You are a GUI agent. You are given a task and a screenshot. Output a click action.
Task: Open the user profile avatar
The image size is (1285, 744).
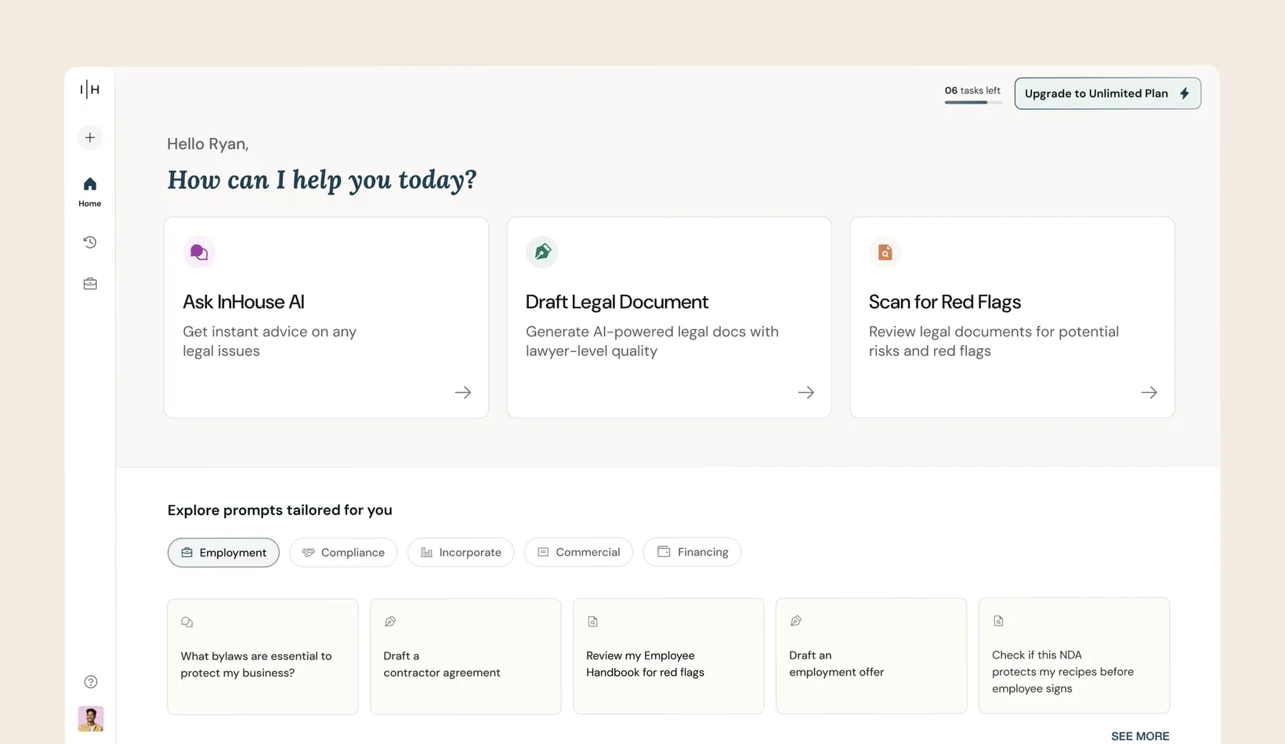91,719
